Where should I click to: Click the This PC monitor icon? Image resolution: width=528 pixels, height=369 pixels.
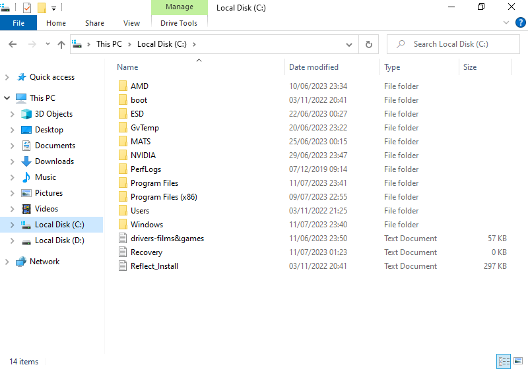(x=21, y=98)
